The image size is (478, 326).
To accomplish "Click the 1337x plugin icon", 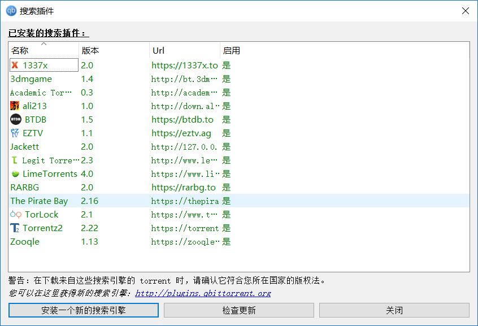I will (15, 65).
